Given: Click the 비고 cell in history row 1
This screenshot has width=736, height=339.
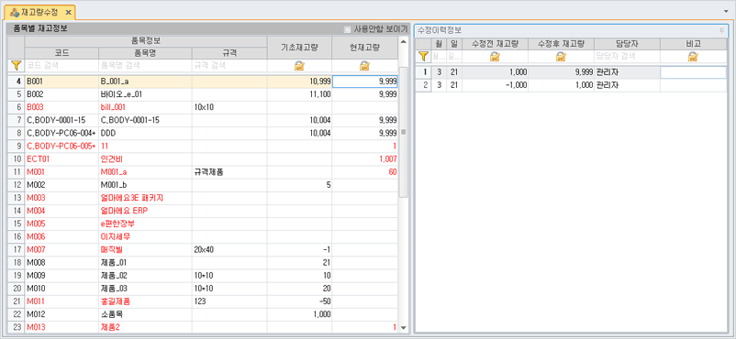Looking at the screenshot, I should pyautogui.click(x=693, y=72).
